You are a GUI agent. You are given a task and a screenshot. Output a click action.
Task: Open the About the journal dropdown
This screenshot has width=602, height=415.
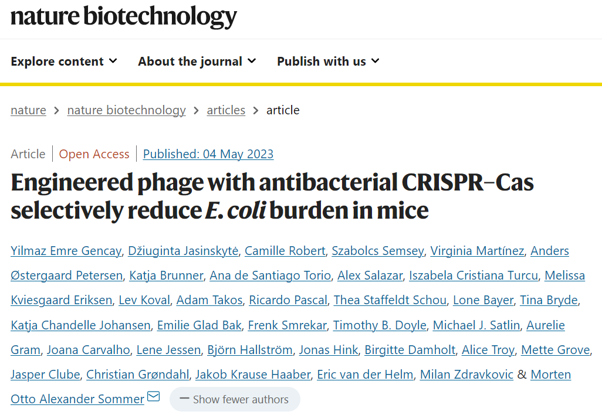[197, 62]
